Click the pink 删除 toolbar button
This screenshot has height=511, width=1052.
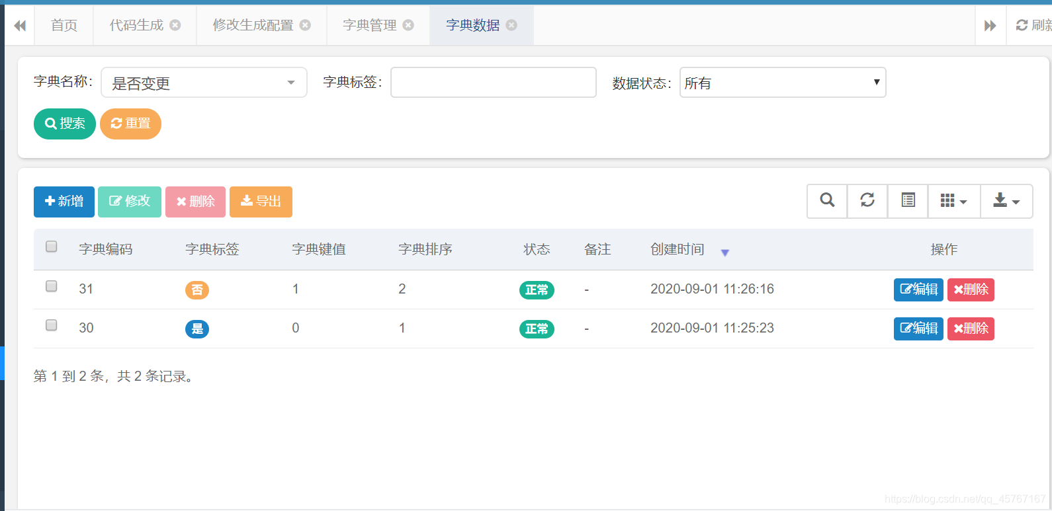click(195, 202)
